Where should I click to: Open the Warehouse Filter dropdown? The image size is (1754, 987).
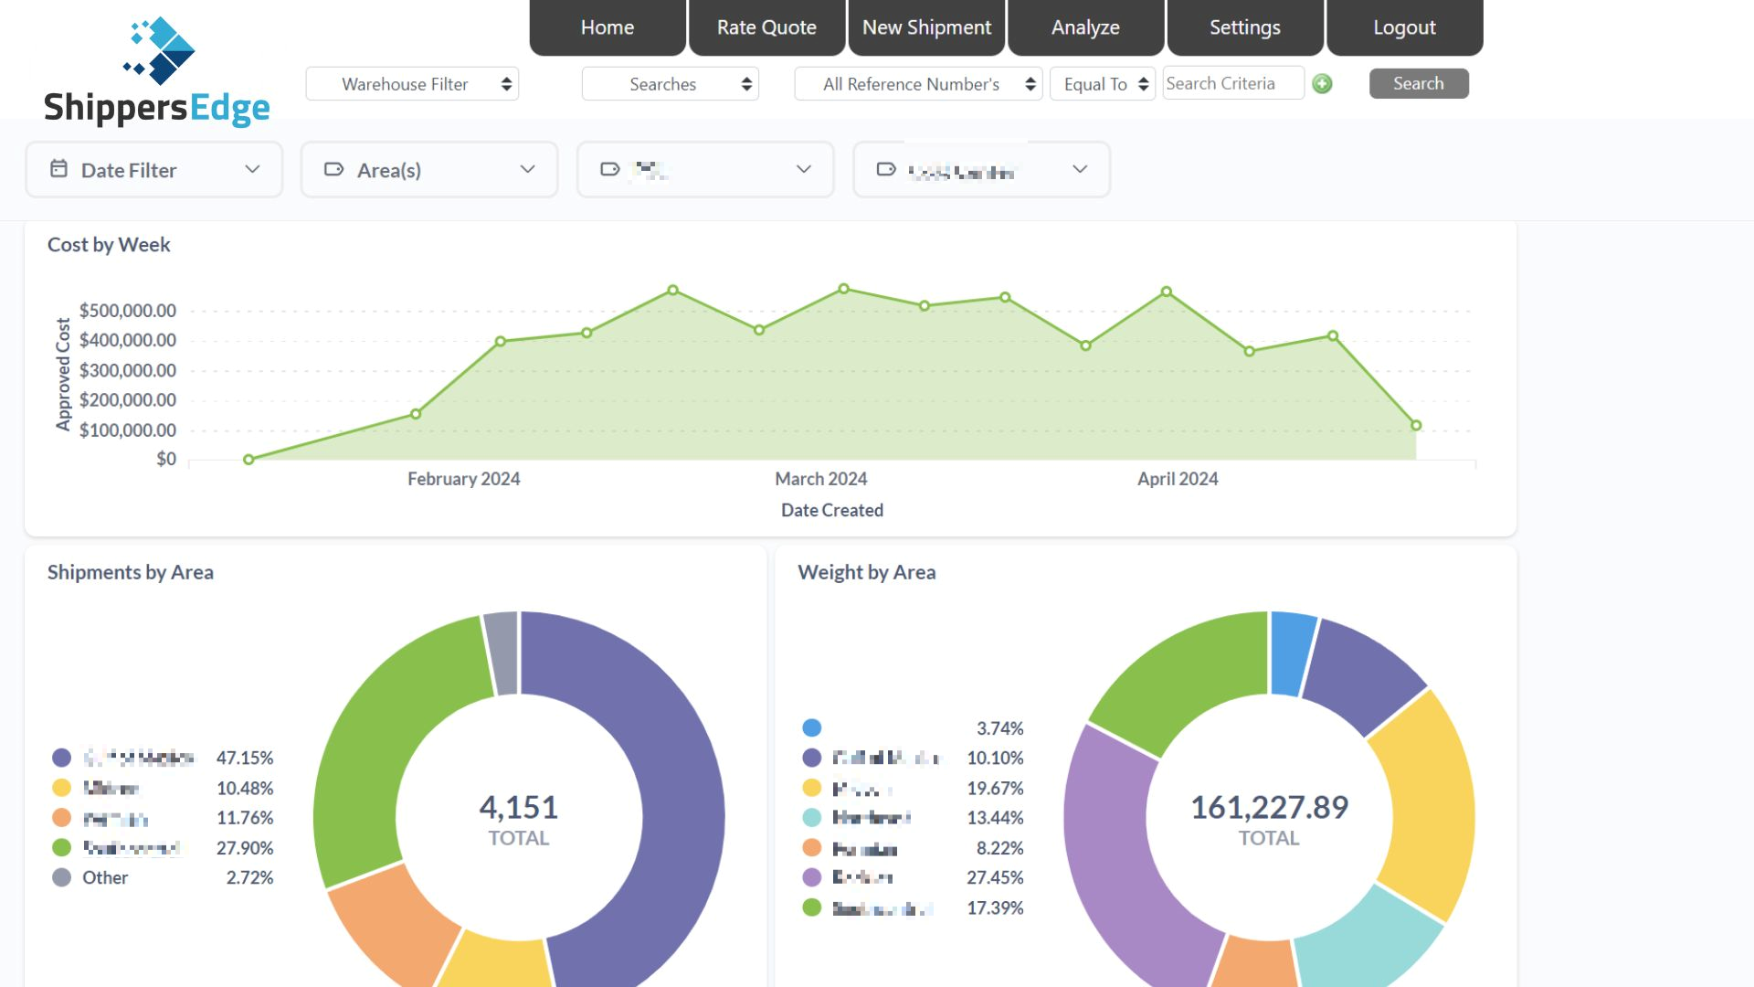tap(412, 84)
